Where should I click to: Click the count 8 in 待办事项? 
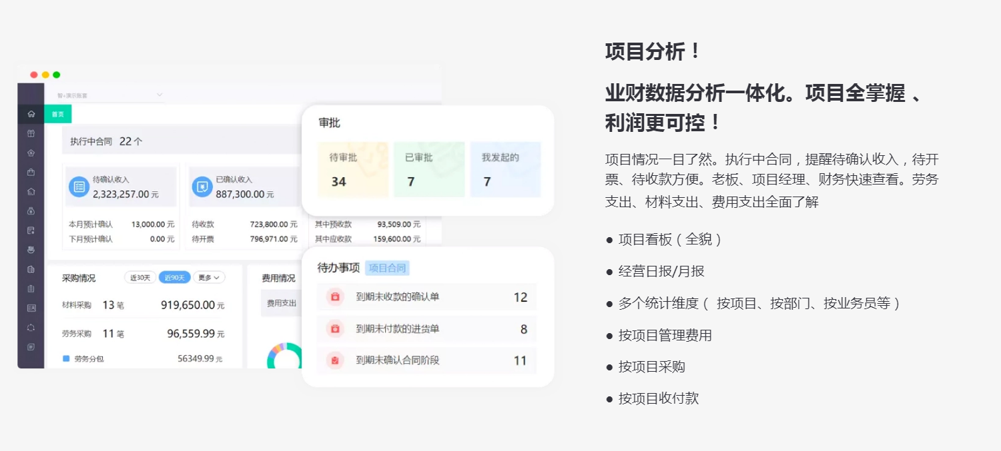[x=524, y=329]
